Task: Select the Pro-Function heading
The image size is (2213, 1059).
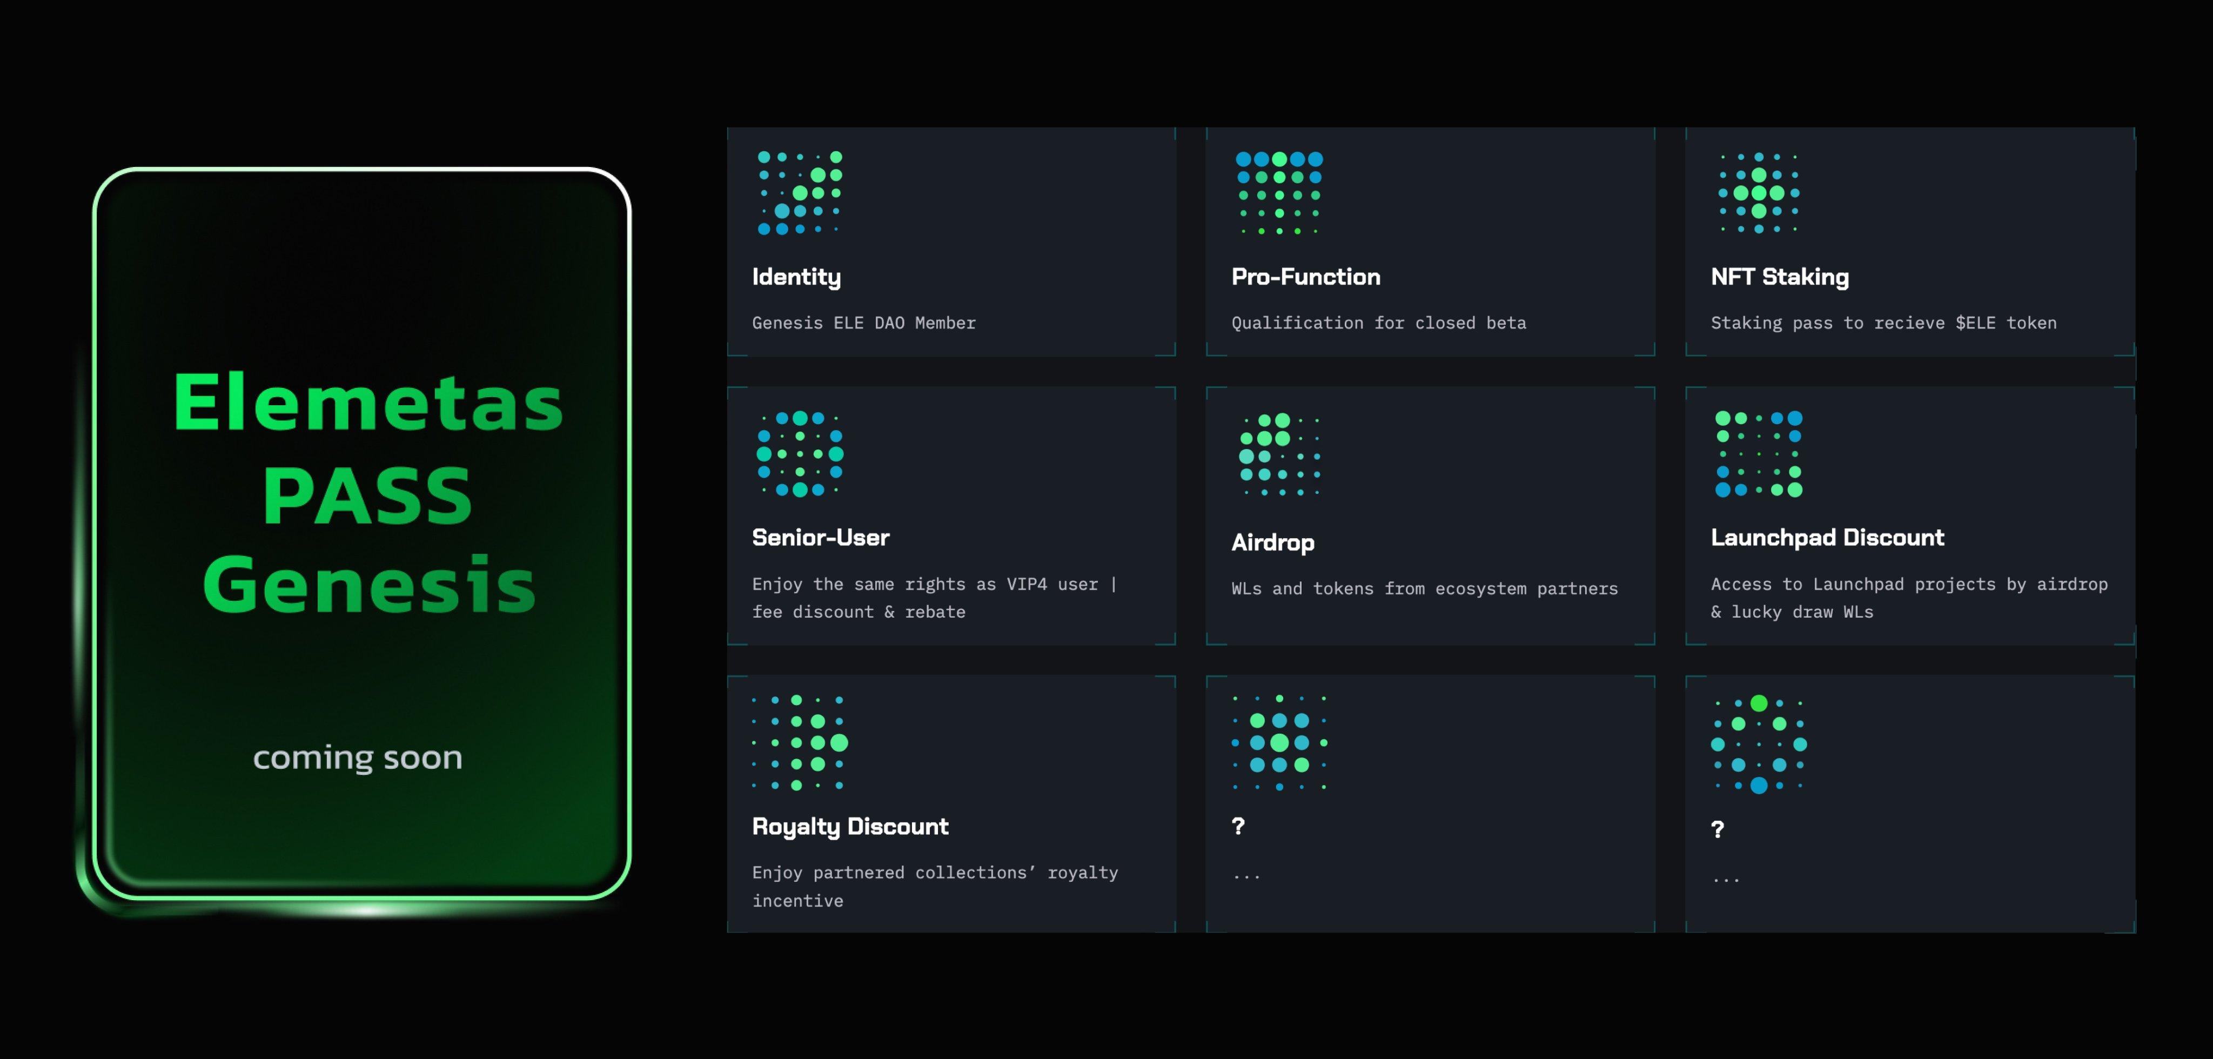Action: click(x=1305, y=277)
